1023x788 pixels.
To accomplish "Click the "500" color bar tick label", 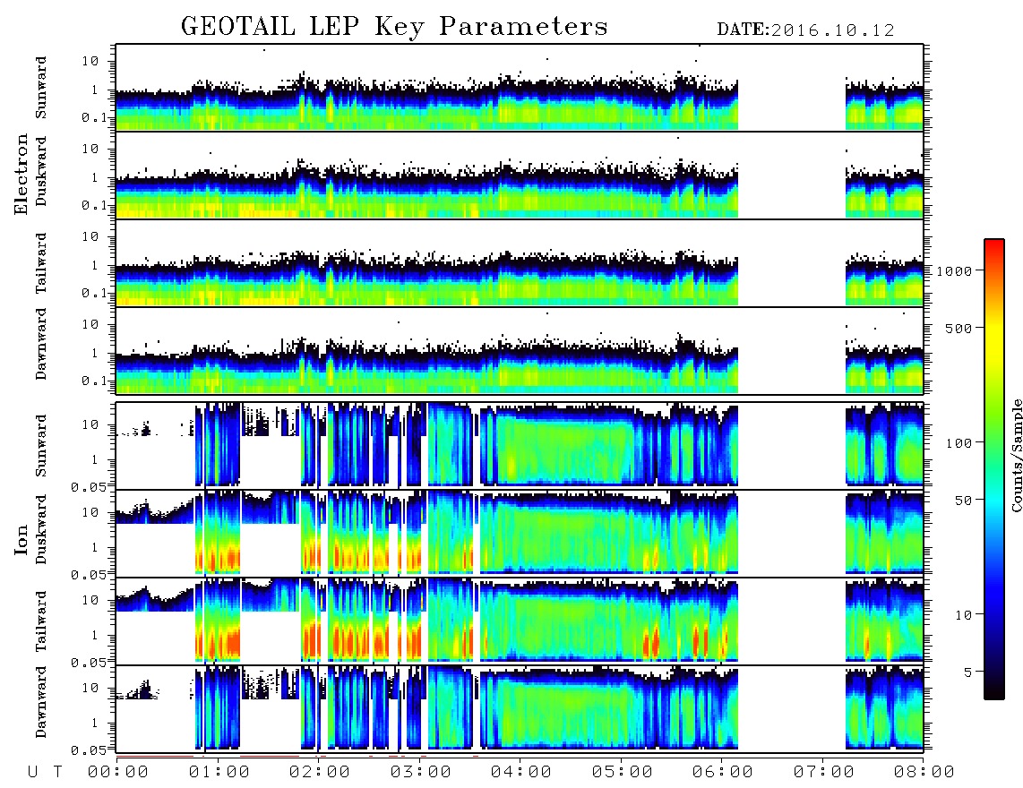I will pyautogui.click(x=959, y=328).
